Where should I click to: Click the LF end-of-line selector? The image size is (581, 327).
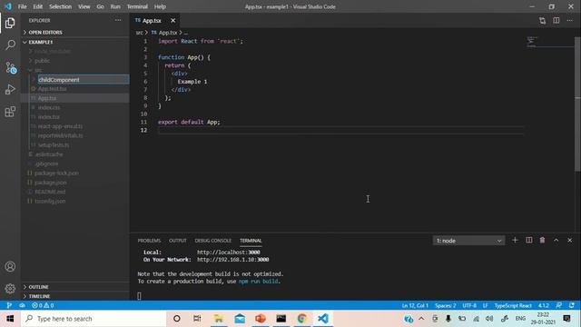pos(485,305)
